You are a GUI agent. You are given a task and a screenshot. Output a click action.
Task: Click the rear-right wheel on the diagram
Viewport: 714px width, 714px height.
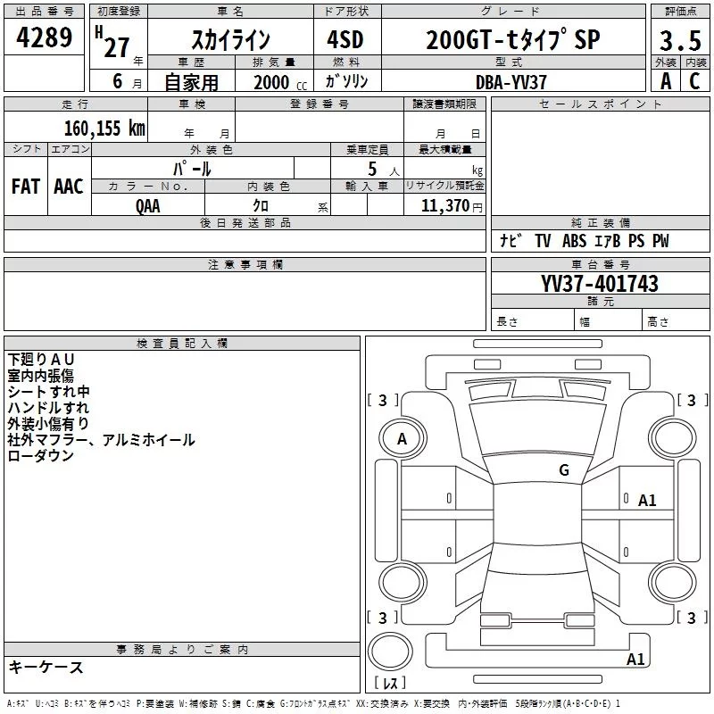[672, 583]
